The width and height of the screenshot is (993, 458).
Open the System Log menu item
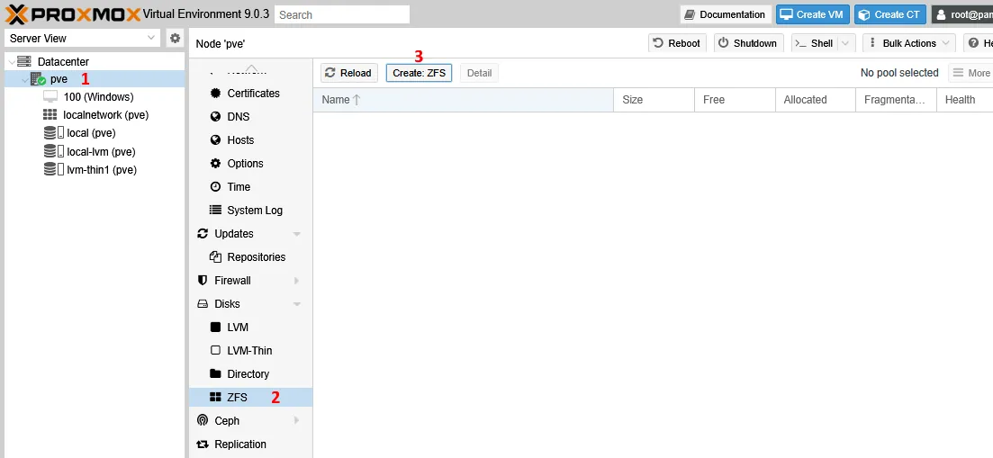coord(251,210)
